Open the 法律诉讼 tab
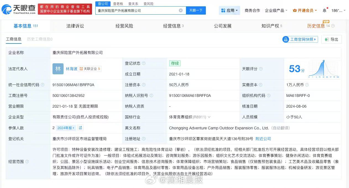This screenshot has width=349, height=188. point(75,26)
